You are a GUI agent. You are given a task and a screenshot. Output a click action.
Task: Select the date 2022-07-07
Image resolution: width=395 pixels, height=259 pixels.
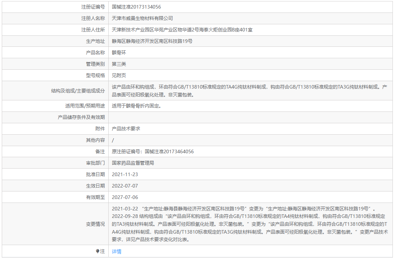pos(125,186)
